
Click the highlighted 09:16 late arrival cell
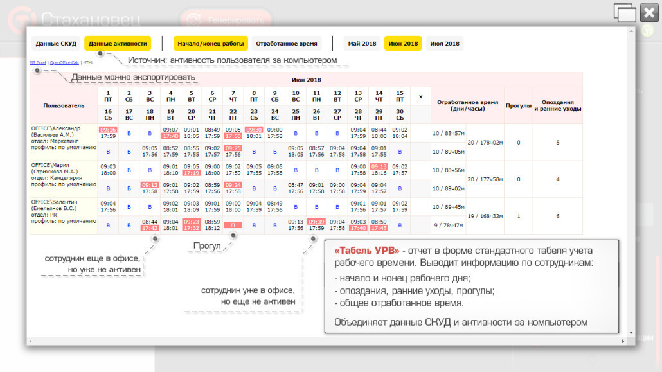click(108, 130)
